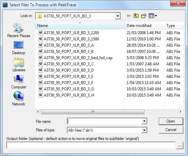Open the View menu icon
Screen dimensions: 188x156
(x=153, y=16)
